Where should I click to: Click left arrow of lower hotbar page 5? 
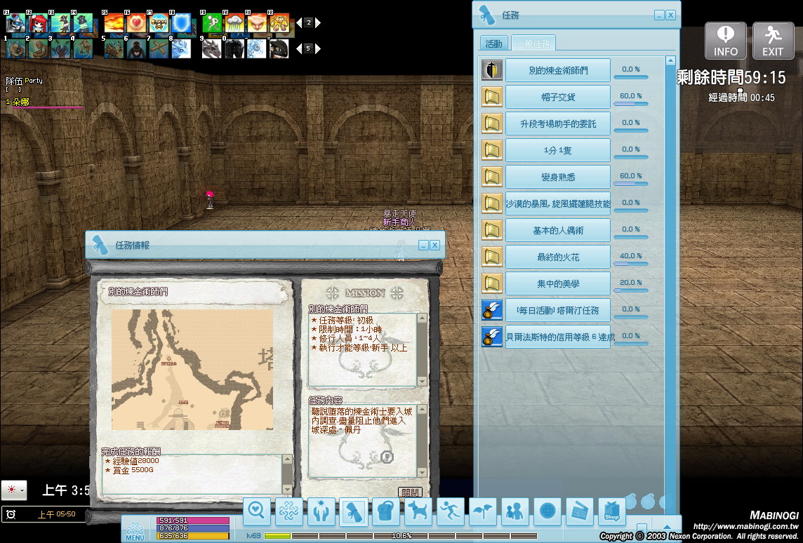(299, 48)
